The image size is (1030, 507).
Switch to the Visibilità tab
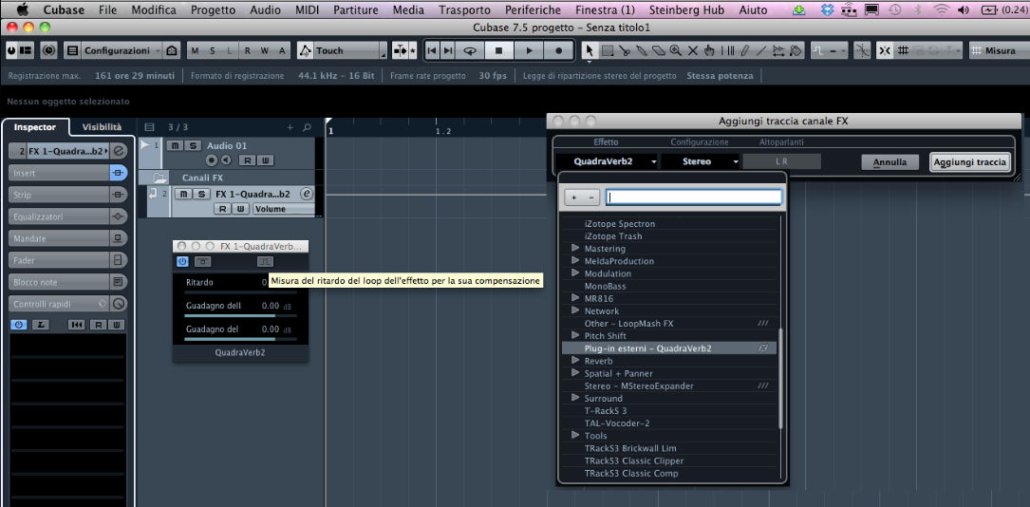point(102,126)
